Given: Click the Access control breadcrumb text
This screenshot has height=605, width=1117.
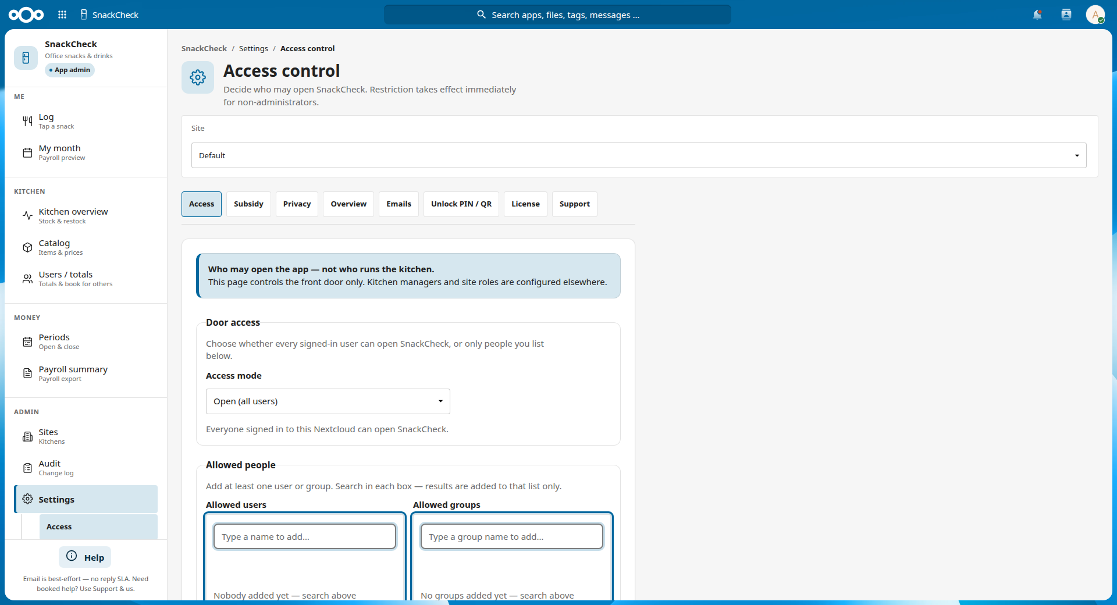Looking at the screenshot, I should [307, 48].
